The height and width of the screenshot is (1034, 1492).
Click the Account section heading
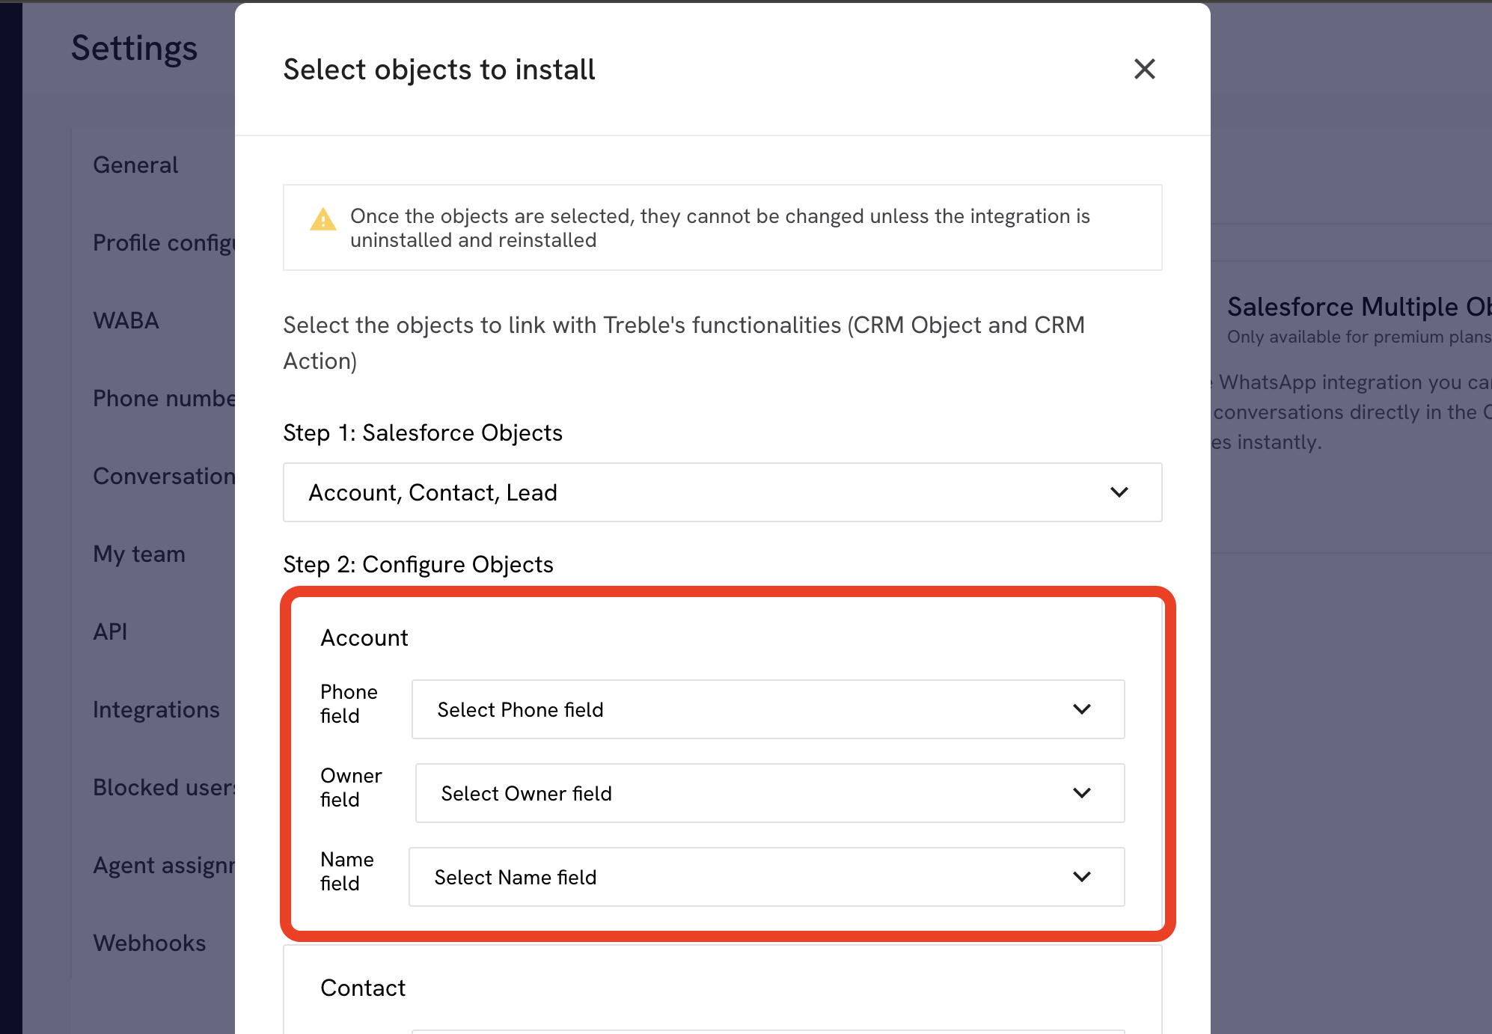coord(364,637)
